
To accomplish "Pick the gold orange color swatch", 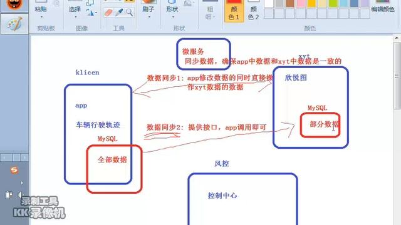I will [x=311, y=3].
